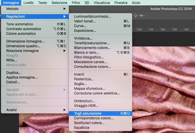
Task: Click the 3D video camera icon
Action: [142, 16]
